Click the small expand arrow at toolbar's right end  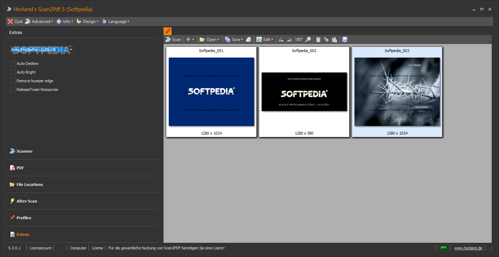[x=490, y=42]
